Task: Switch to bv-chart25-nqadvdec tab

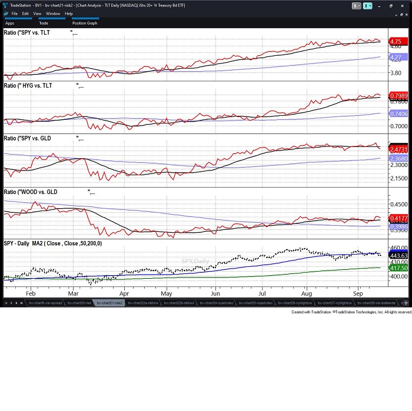Action: tap(255, 303)
